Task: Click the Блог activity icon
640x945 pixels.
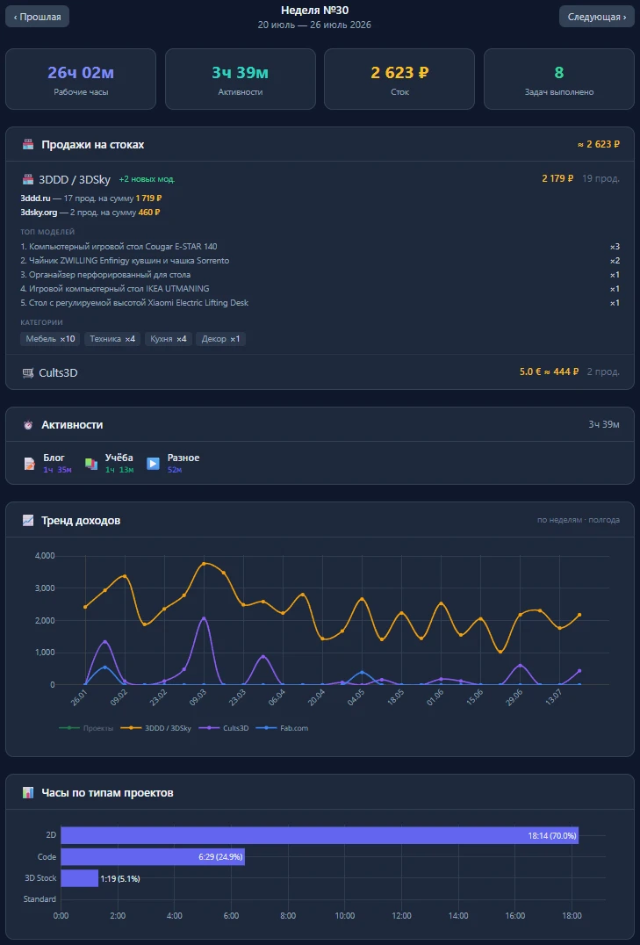Action: tap(30, 464)
